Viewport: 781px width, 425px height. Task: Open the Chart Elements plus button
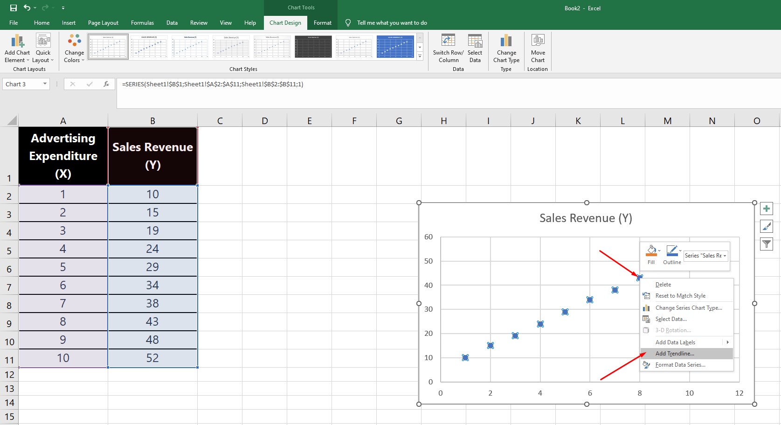766,209
